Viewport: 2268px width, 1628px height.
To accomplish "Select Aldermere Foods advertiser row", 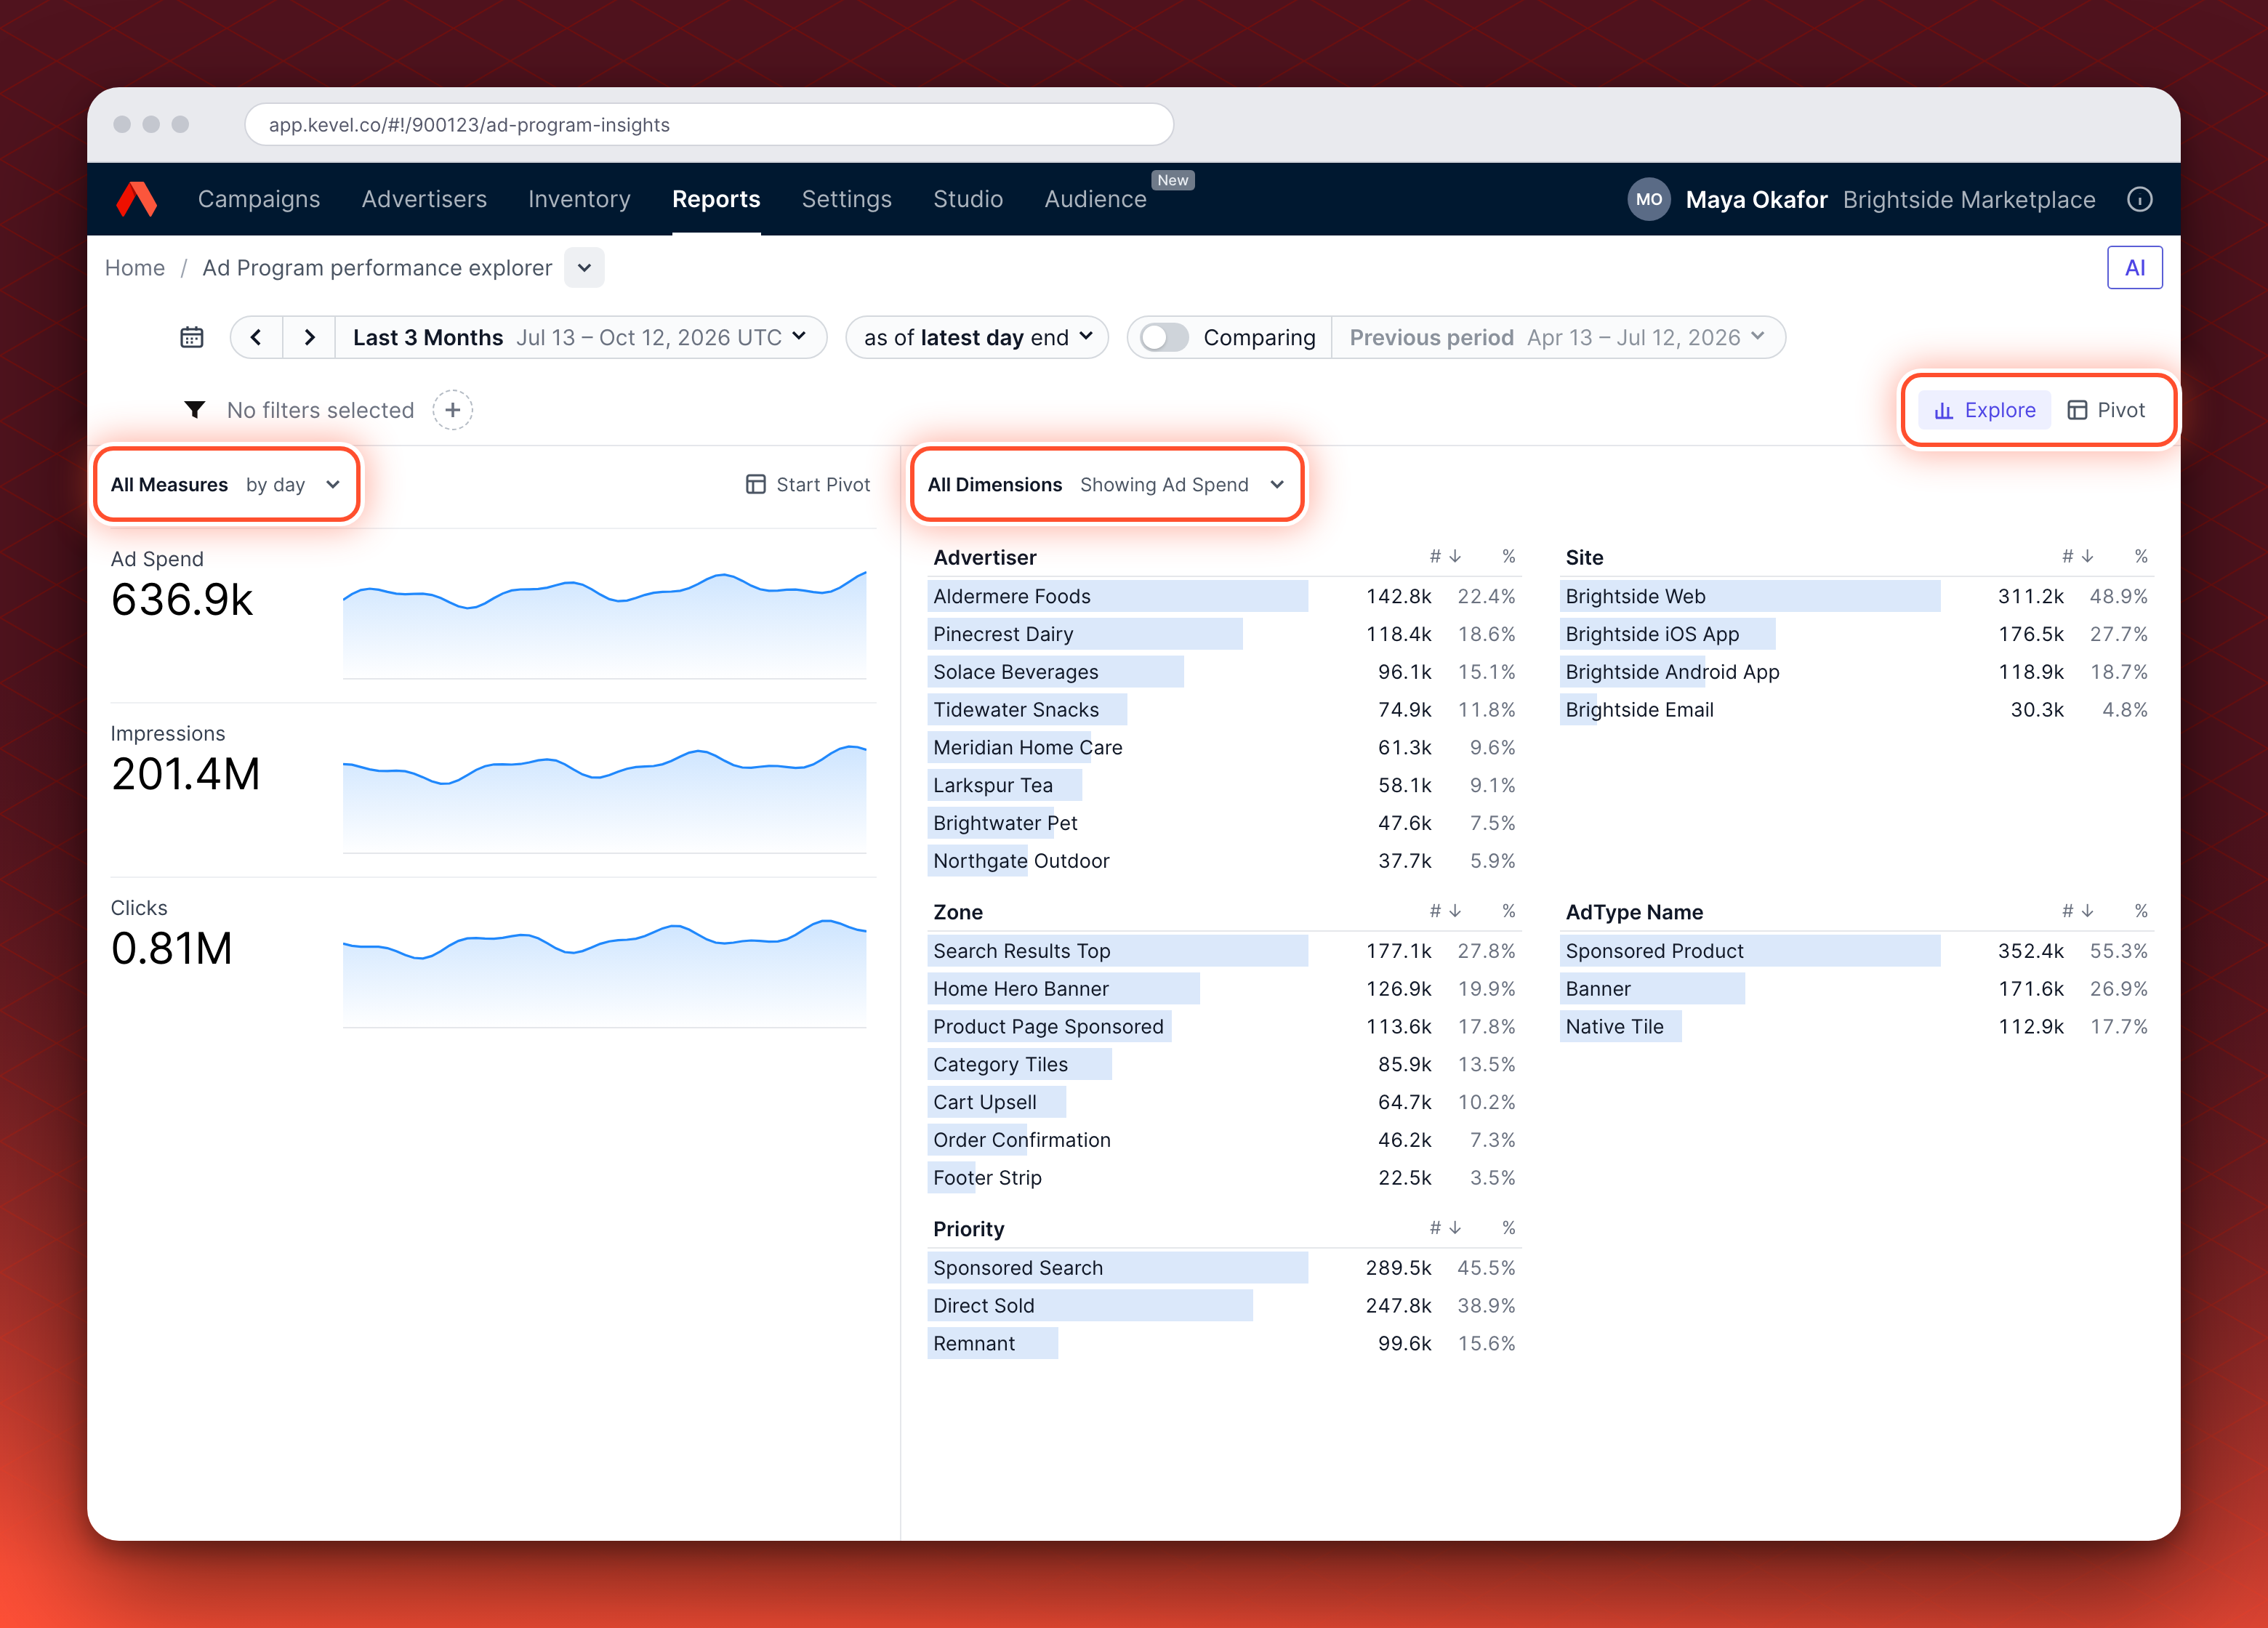I will click(x=1224, y=596).
